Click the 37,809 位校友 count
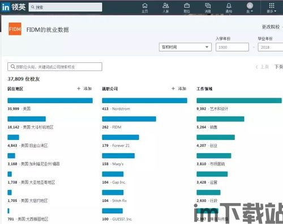Screen dimensions: 283x224 24,79
